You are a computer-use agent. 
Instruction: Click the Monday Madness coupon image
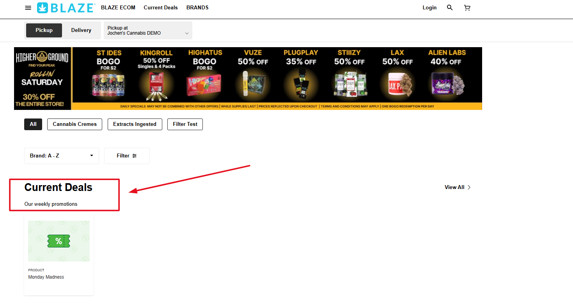[59, 241]
